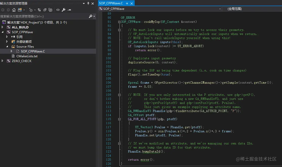Viewport: 282px width, 167px height.
Task: Switch between solutions and folders view
Action: click(x=20, y=10)
